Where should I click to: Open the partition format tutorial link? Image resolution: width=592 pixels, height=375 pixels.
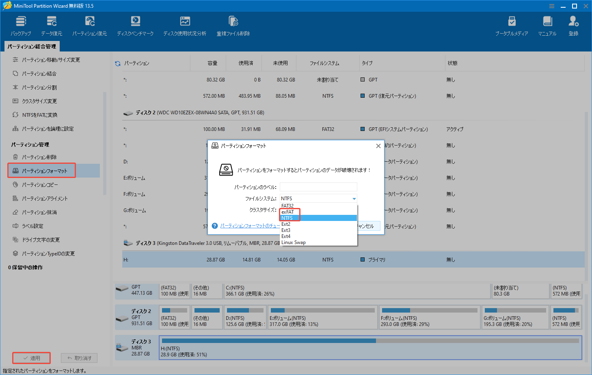tap(249, 226)
